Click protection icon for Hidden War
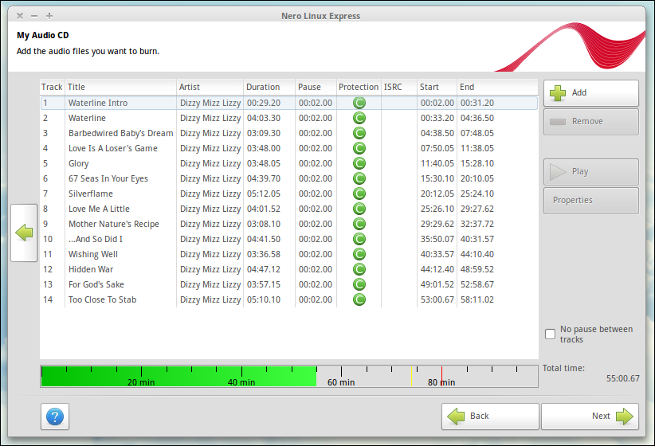This screenshot has height=446, width=655. click(359, 269)
